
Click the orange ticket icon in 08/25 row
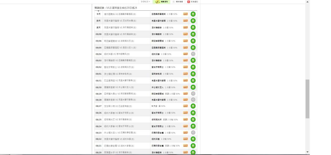(x=185, y=119)
